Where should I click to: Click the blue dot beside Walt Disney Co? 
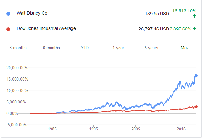pos(9,14)
